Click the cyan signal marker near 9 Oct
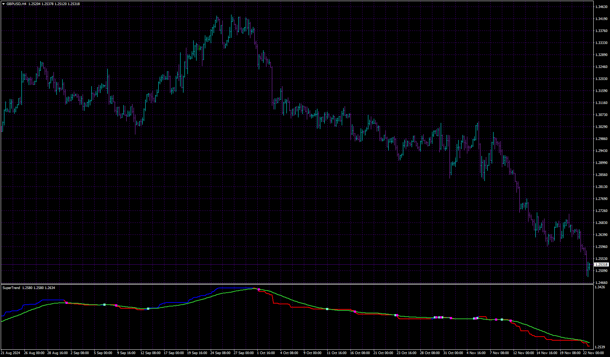This screenshot has height=357, width=610. [327, 309]
